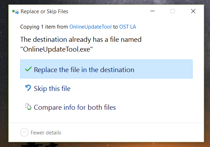Viewport: 210px width, 147px height.
Task: Click the empty footer area right of Fewer details
Action: (133, 132)
